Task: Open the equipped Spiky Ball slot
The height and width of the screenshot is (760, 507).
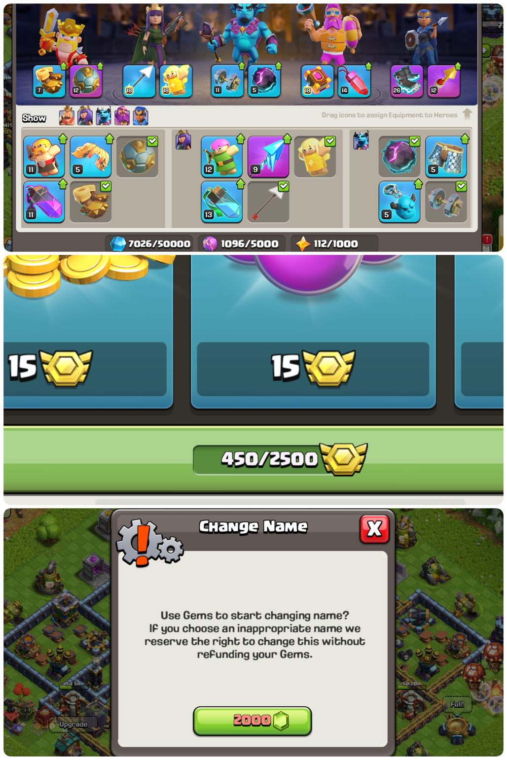Action: tap(86, 81)
